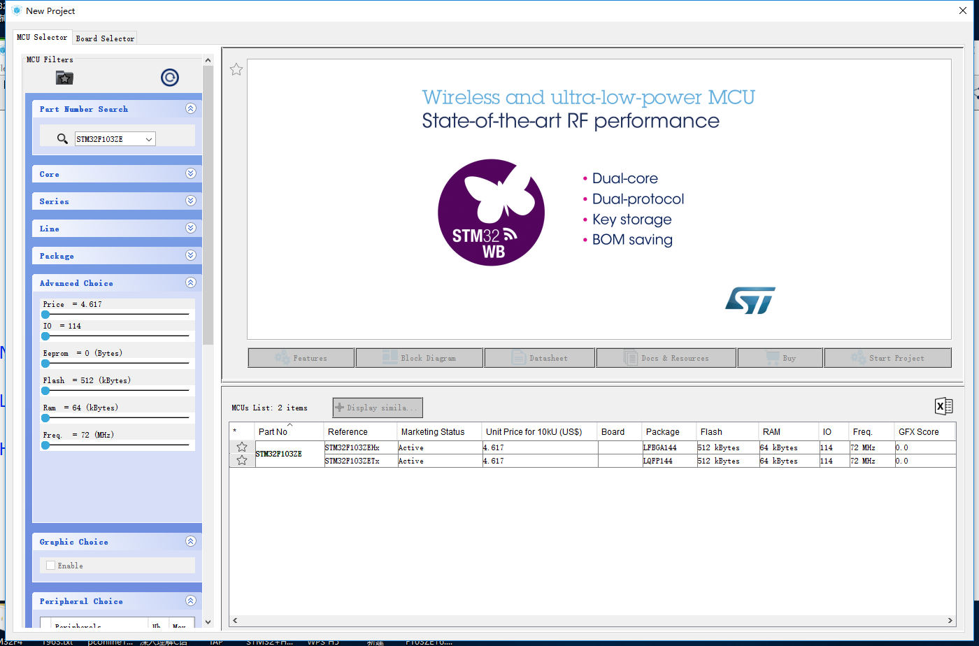The width and height of the screenshot is (979, 646).
Task: Click the IO slider handle
Action: 45,336
